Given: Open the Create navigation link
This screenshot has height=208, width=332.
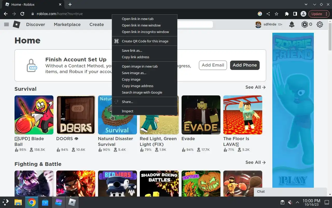Looking at the screenshot, I should [x=97, y=24].
